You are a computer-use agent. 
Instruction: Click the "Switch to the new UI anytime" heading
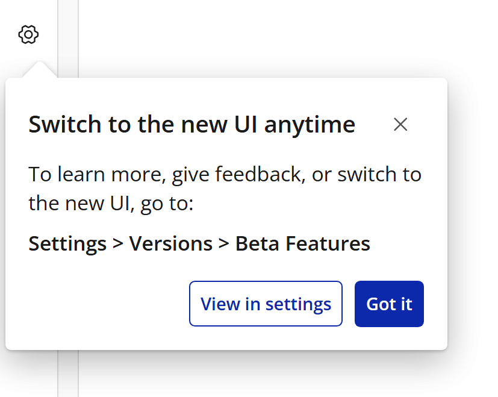tap(191, 125)
